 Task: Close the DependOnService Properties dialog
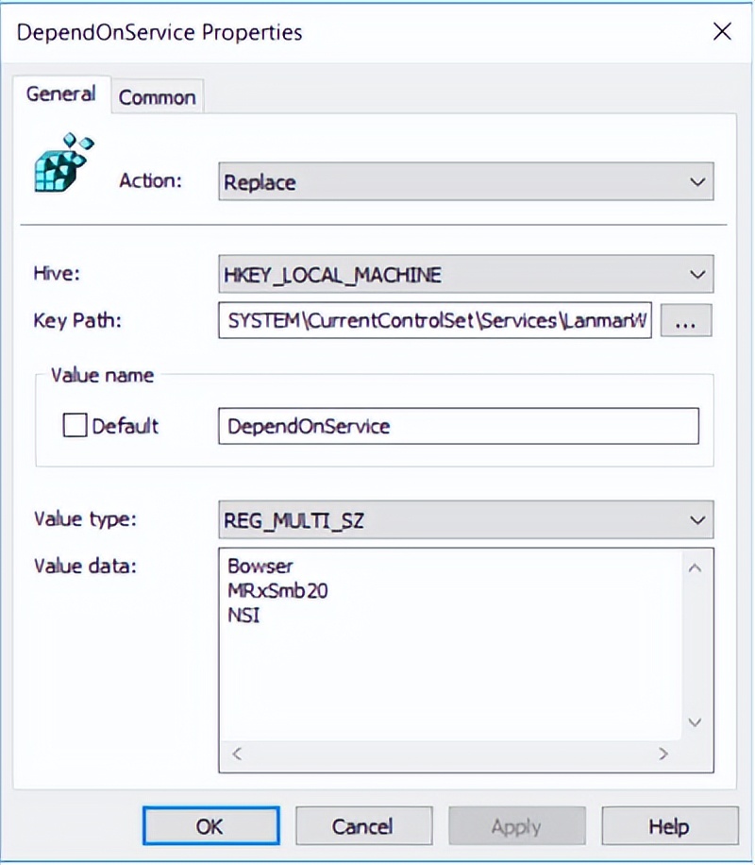point(722,31)
